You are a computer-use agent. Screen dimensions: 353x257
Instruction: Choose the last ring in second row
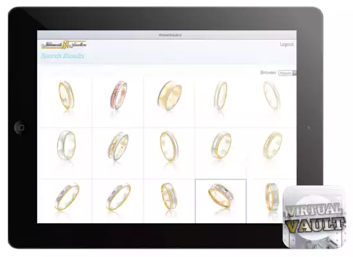(x=272, y=145)
